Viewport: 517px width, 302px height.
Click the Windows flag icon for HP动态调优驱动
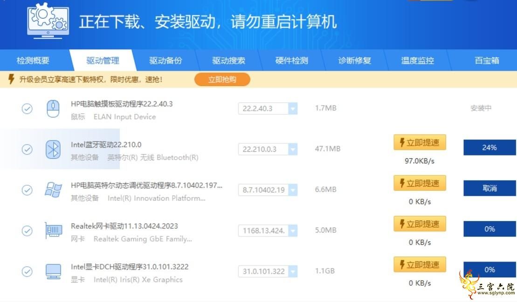(x=53, y=190)
